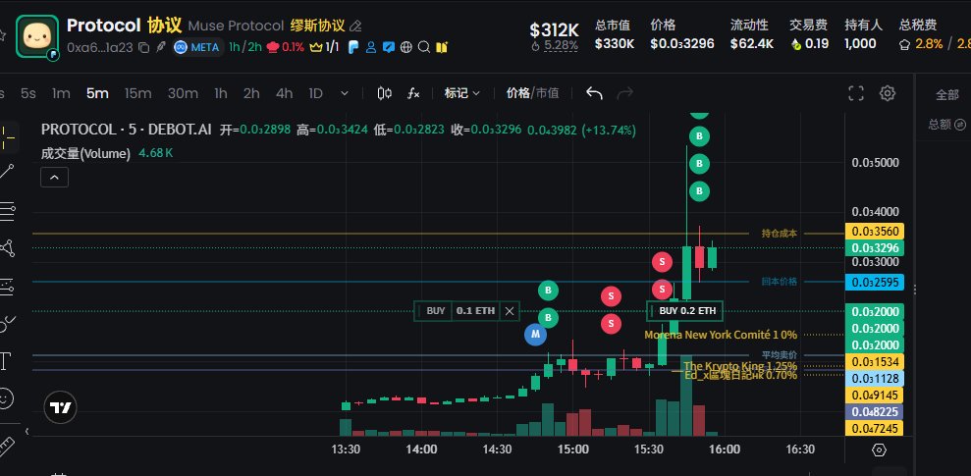Click the BUY 0.1 ETH order label
The image size is (971, 476).
point(467,311)
